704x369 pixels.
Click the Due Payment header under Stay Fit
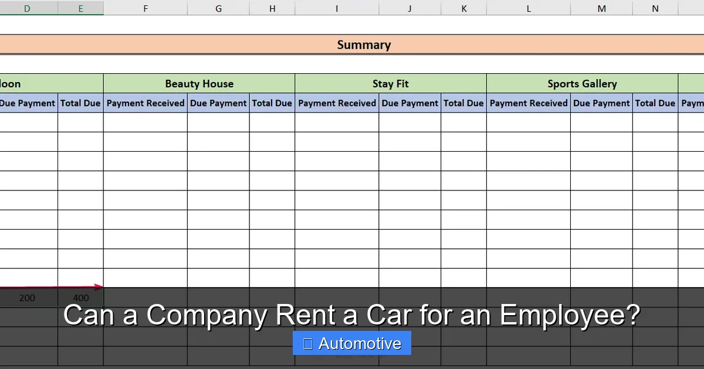tap(409, 103)
